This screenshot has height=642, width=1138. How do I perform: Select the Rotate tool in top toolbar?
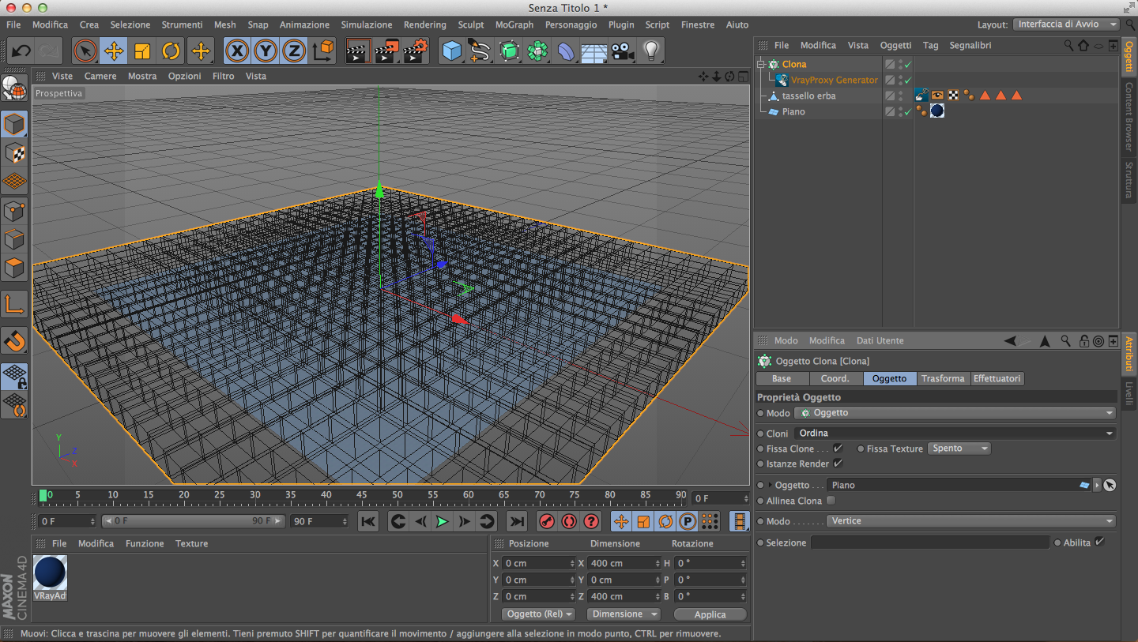click(x=171, y=52)
